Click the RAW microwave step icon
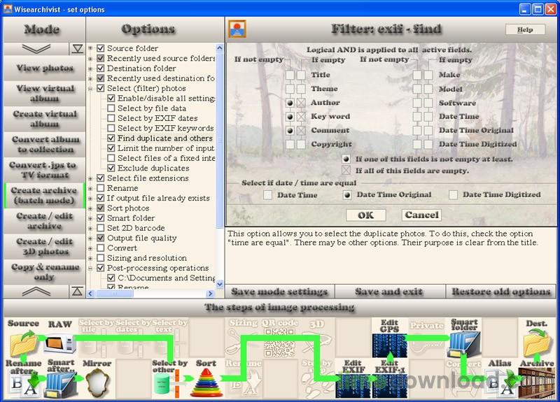The image size is (560, 402). pos(59,343)
